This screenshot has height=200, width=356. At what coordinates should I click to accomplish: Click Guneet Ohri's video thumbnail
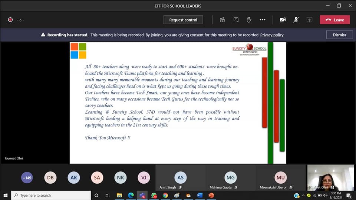(330, 178)
